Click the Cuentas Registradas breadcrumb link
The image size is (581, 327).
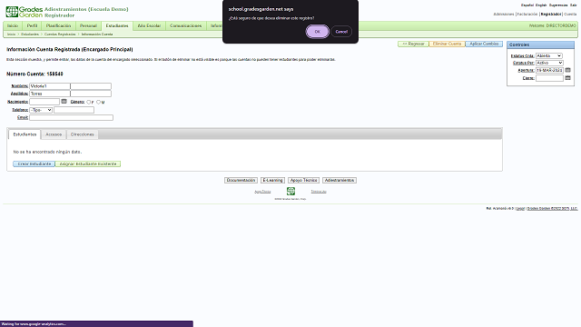(60, 35)
